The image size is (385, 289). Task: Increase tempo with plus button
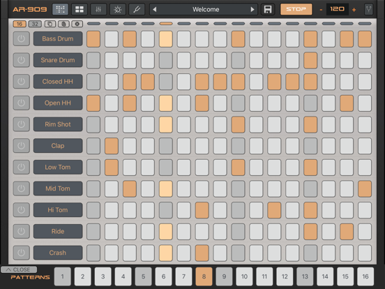coord(354,10)
